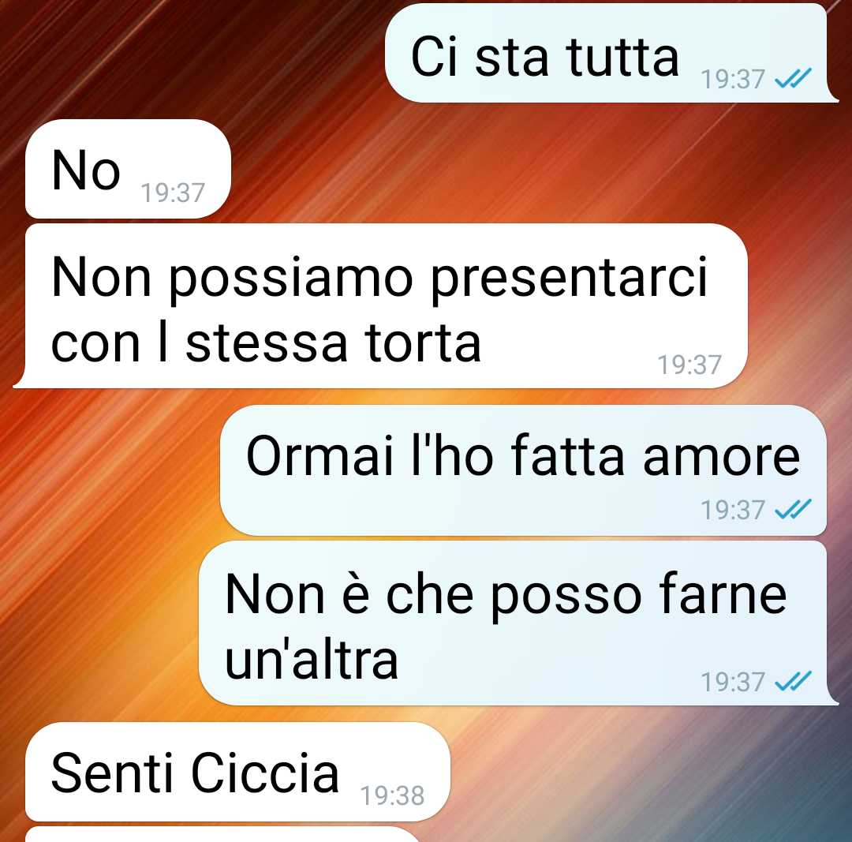This screenshot has width=852, height=842.
Task: Tap the "Non possiamo presentarci" message
Action: click(380, 306)
